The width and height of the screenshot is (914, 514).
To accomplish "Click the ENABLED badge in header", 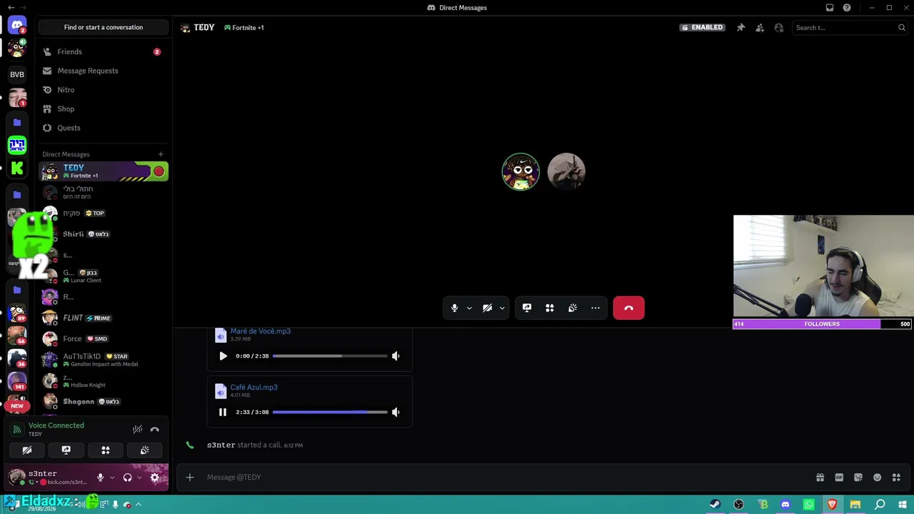I will coord(703,28).
